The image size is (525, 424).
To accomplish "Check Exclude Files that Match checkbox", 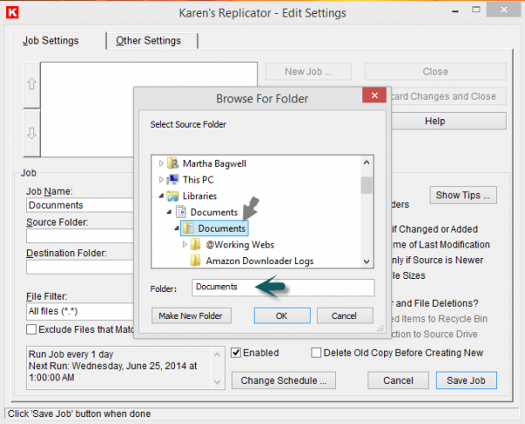I will click(31, 330).
